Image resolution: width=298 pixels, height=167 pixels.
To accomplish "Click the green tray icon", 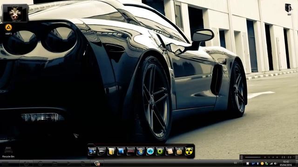I will (267, 163).
